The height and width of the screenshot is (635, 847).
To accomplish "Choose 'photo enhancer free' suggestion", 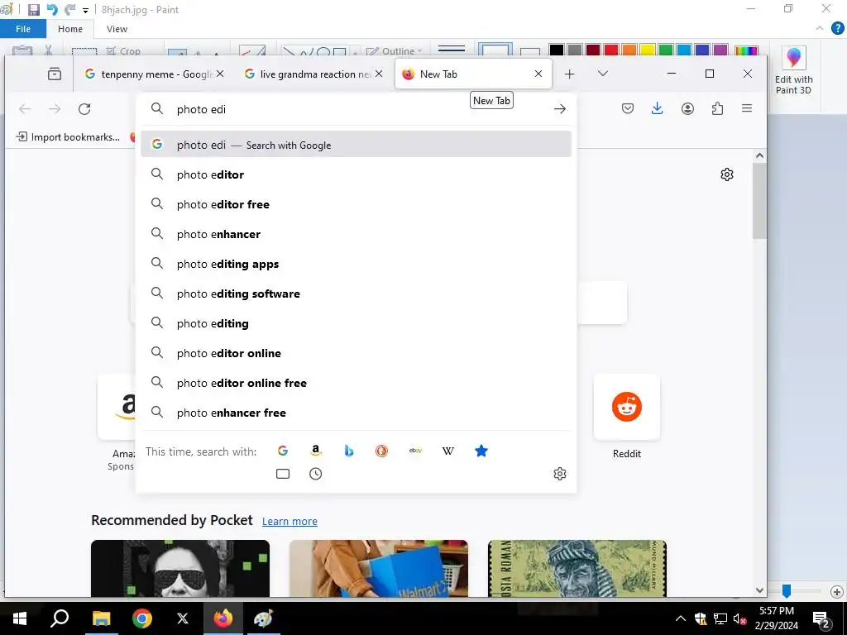I will click(x=356, y=413).
